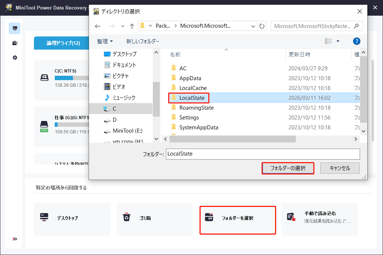Click the フォルダー name input field
The image size is (383, 255).
tap(263, 154)
